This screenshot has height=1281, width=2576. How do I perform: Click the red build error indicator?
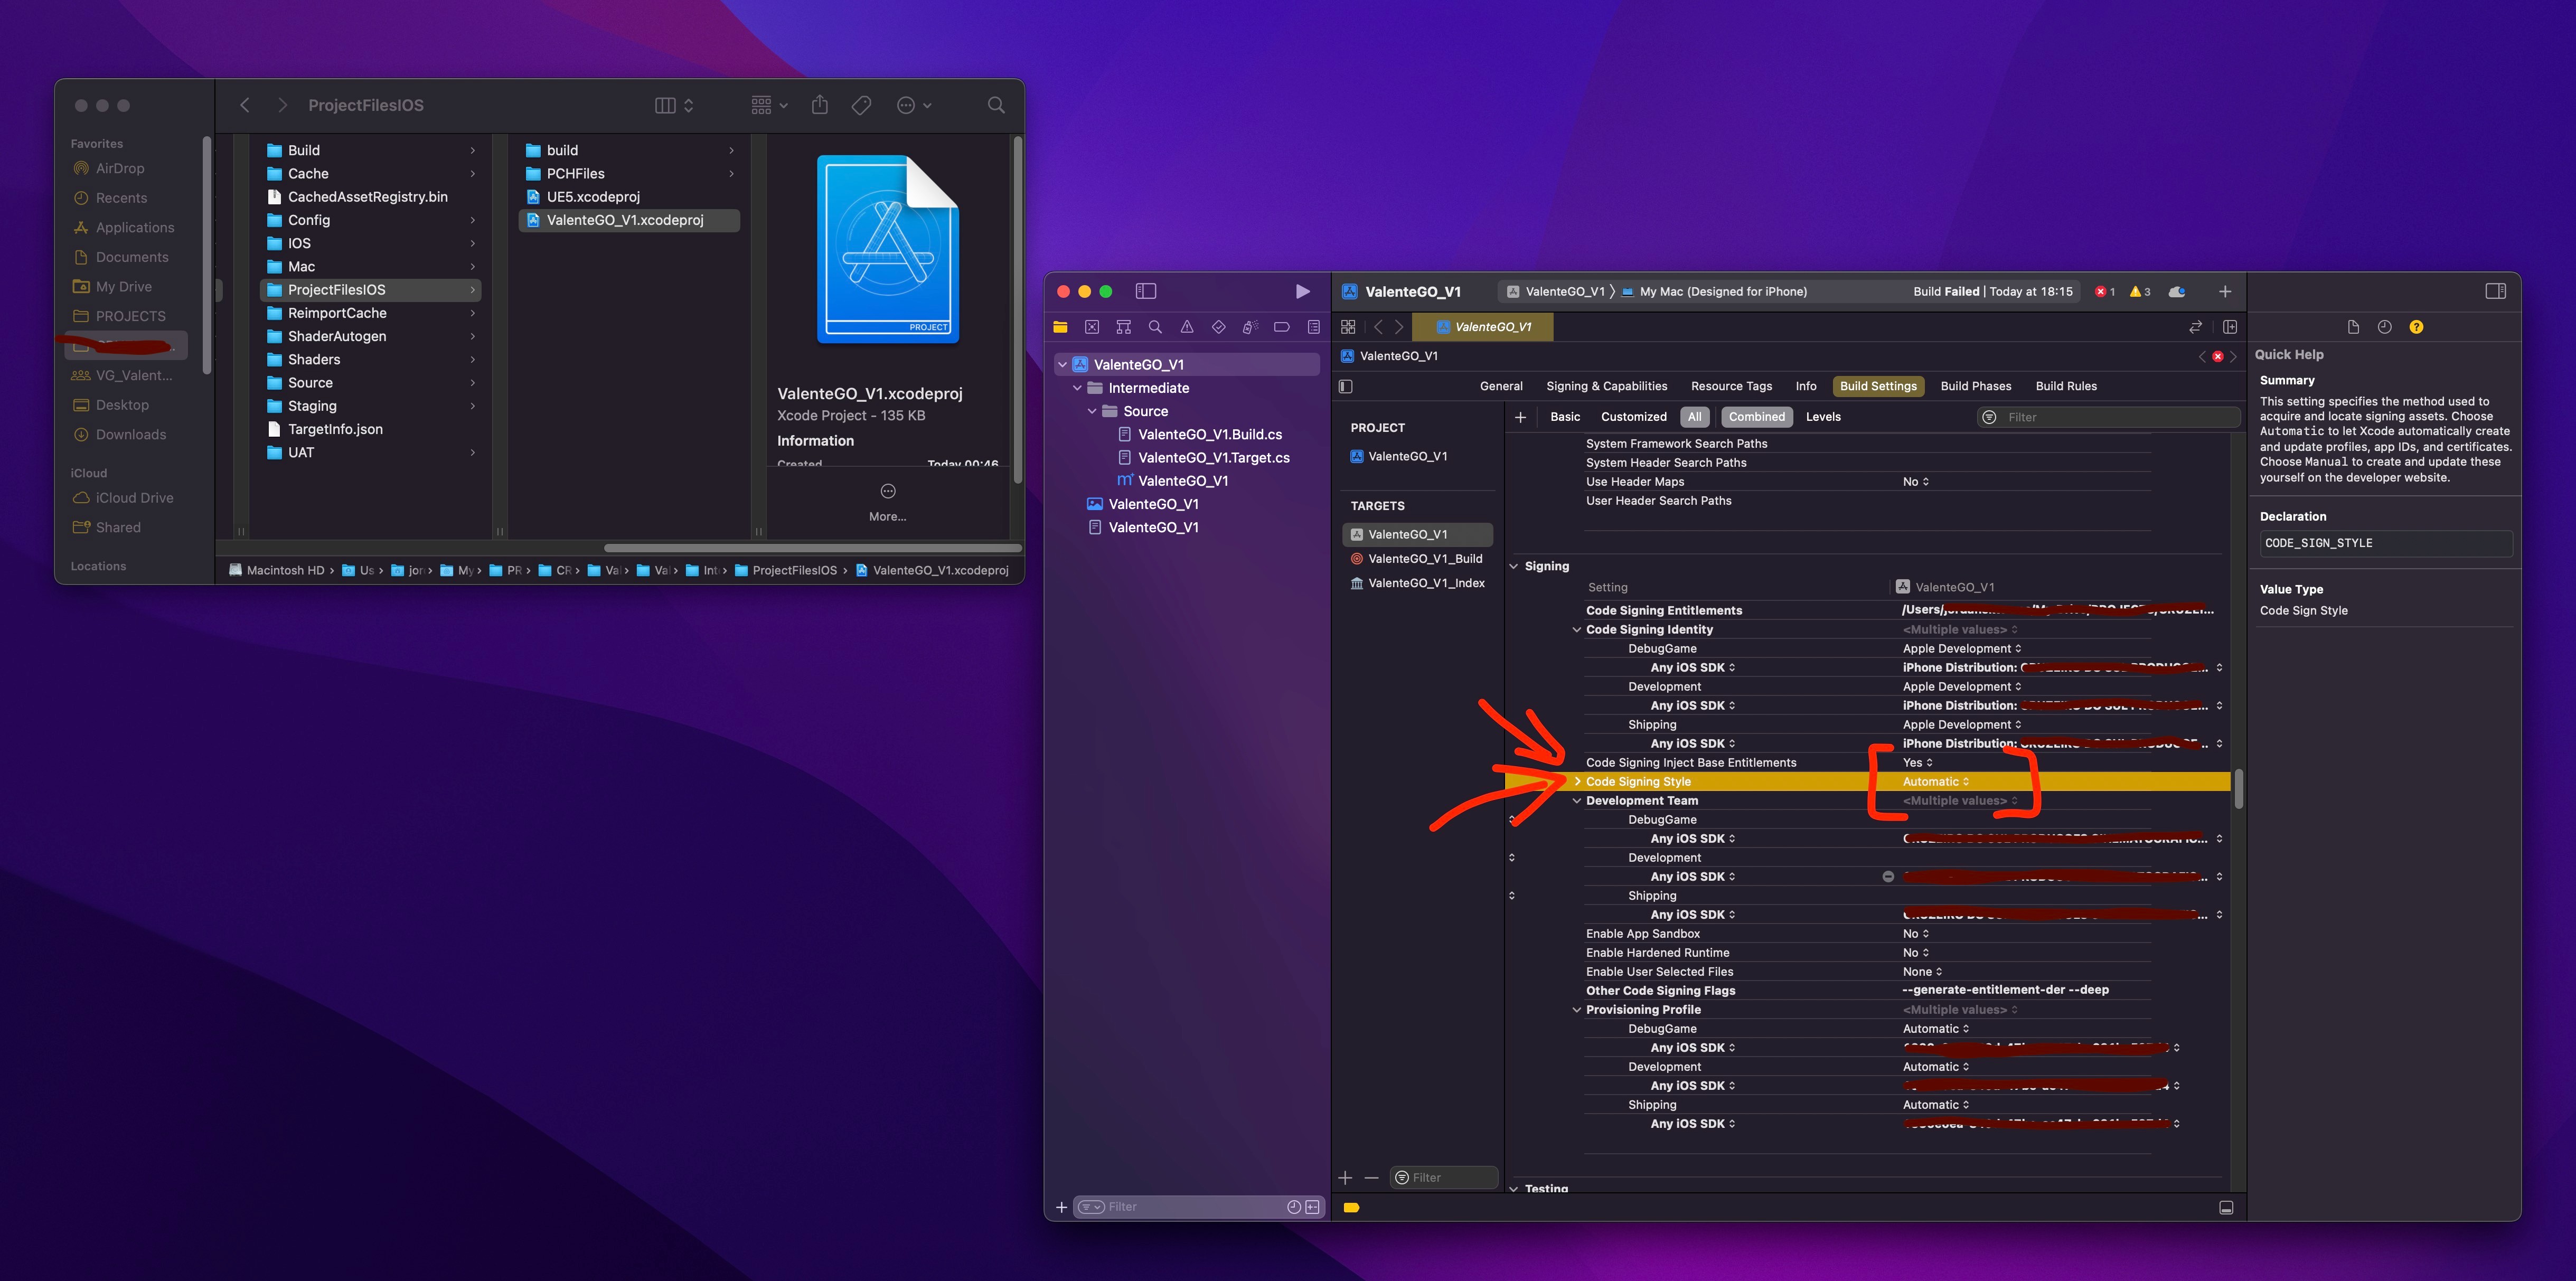[2104, 292]
